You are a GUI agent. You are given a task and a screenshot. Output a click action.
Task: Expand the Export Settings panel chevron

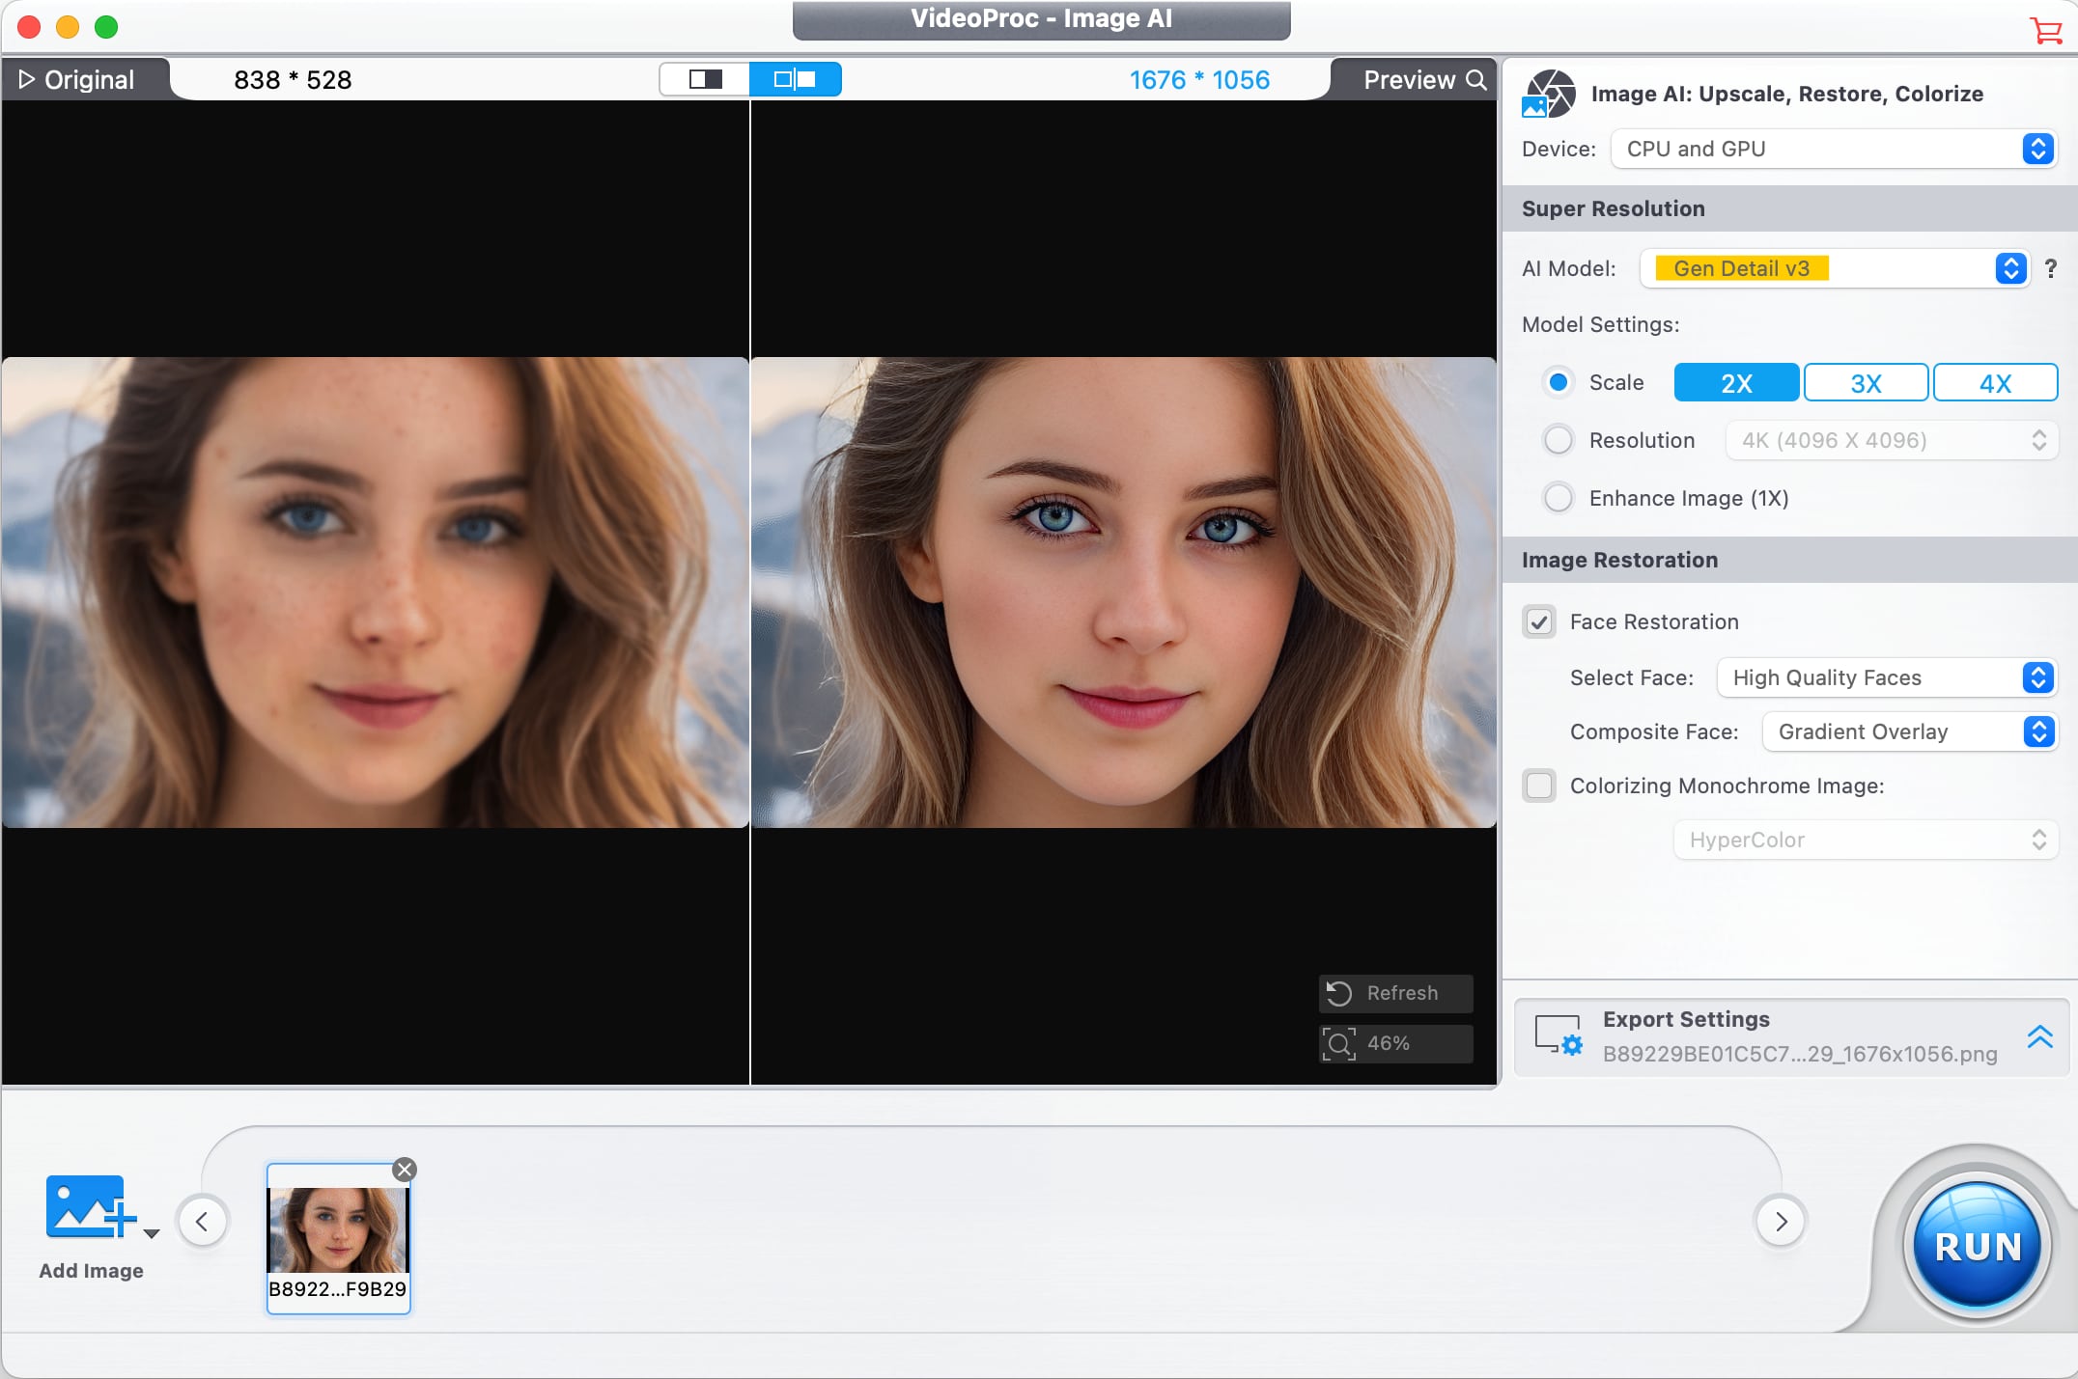tap(2039, 1036)
